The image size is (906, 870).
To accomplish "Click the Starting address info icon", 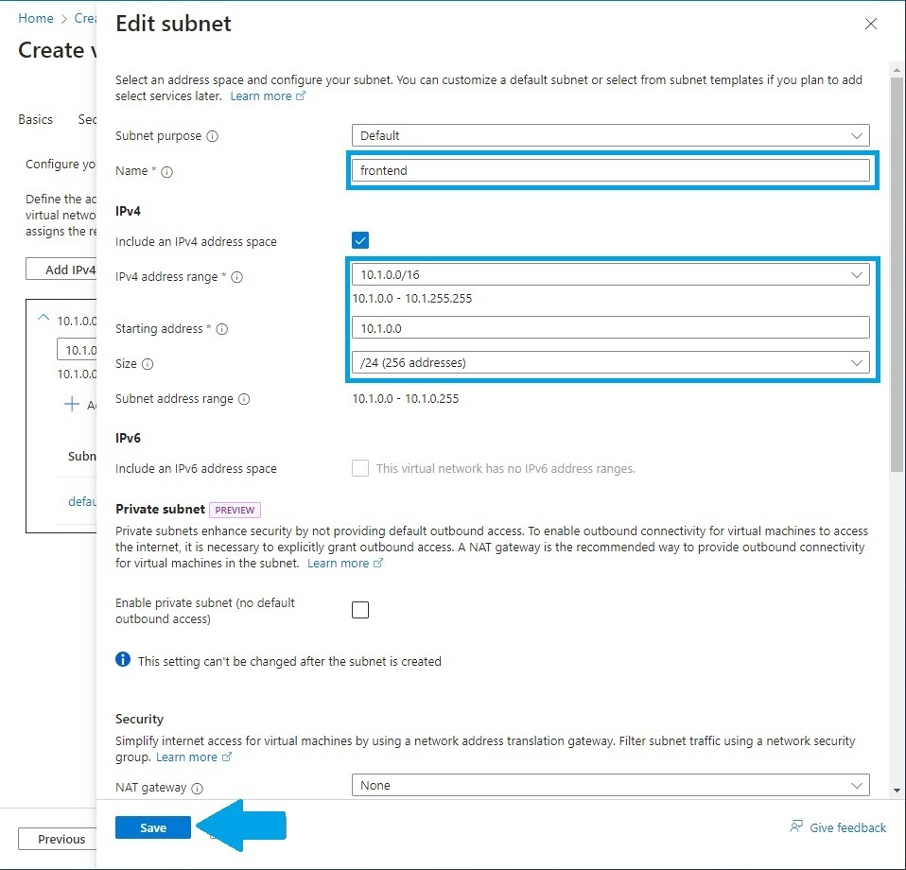I will pos(221,329).
